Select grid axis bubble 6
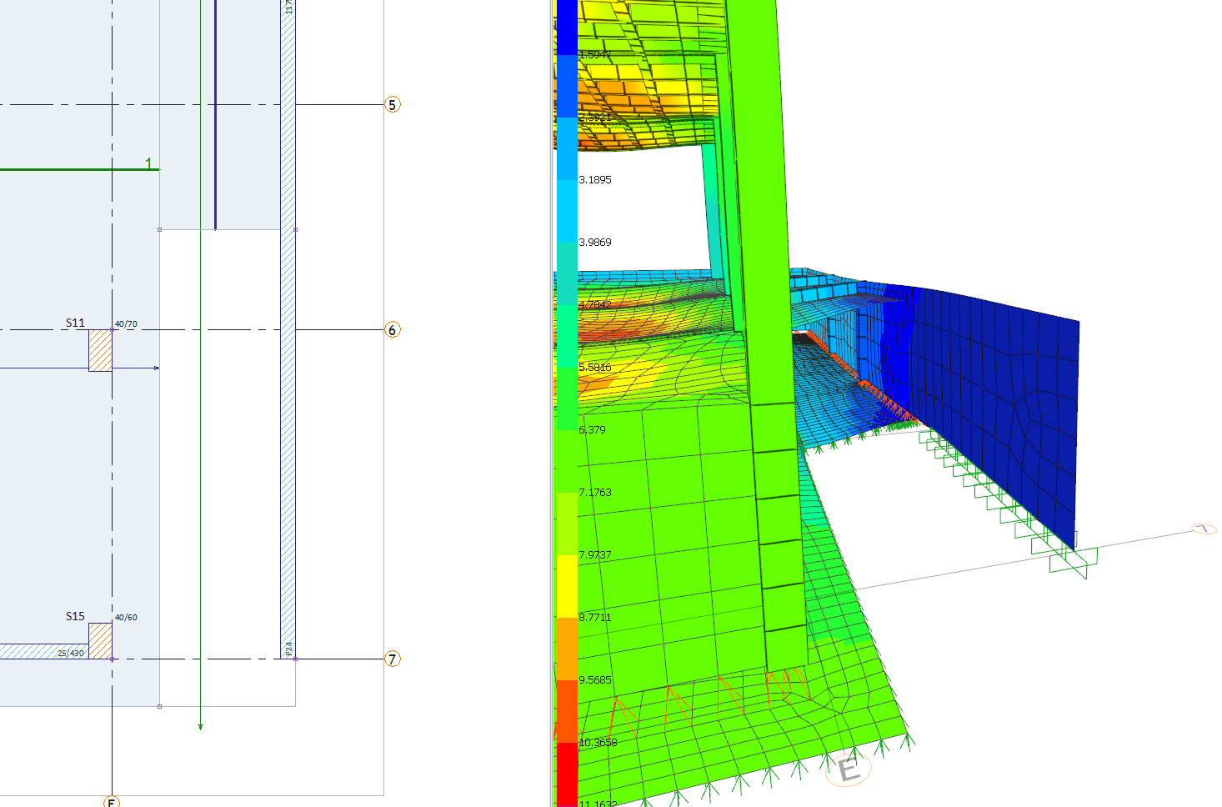 (x=392, y=330)
